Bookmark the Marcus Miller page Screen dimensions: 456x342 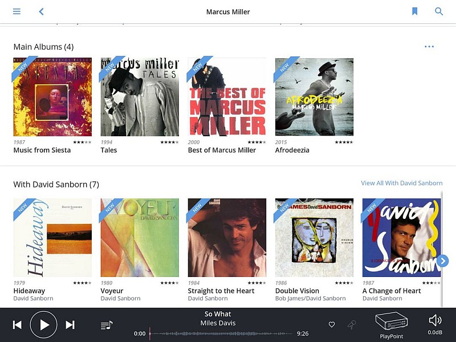pos(415,11)
